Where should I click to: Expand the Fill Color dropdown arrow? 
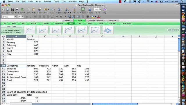[x=96, y=17]
